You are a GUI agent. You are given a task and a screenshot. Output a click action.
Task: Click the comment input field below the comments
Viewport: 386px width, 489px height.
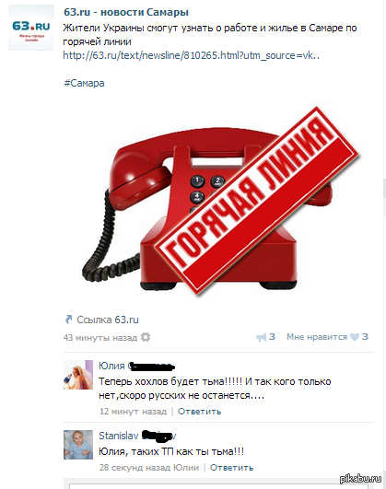point(218,484)
